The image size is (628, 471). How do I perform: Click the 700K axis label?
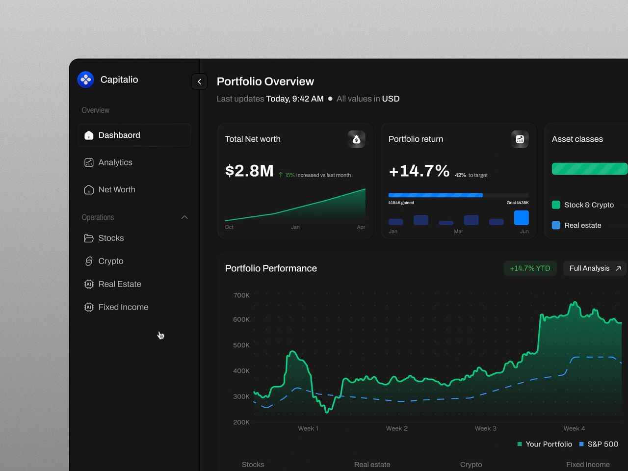click(x=241, y=295)
